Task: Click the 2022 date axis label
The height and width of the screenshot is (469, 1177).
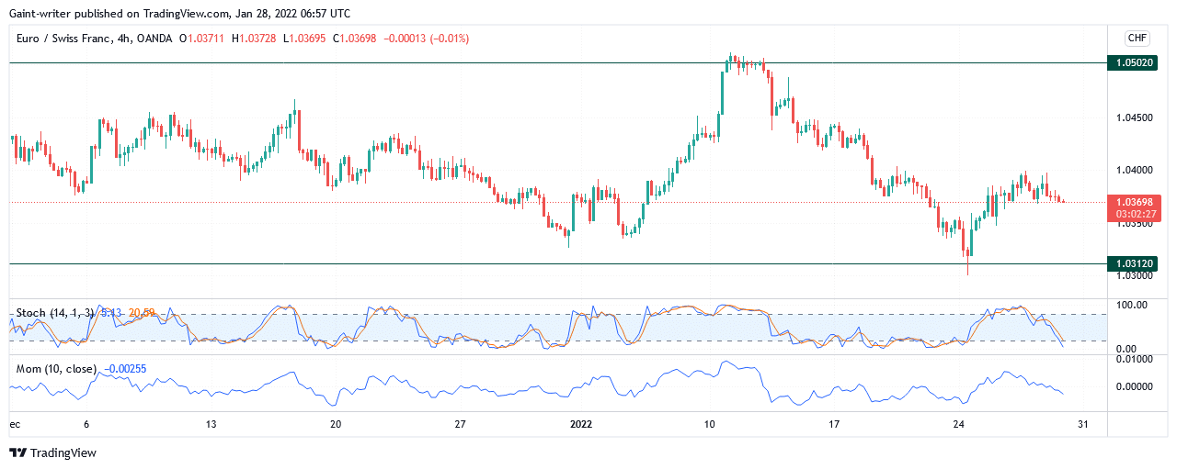Action: 581,424
